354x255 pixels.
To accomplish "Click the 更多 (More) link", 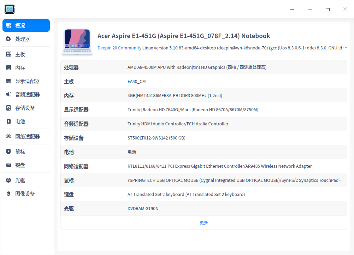I will click(x=203, y=223).
